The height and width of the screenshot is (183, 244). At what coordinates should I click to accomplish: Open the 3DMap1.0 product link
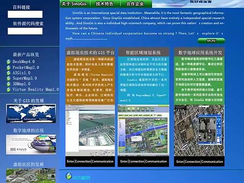(x=22, y=84)
